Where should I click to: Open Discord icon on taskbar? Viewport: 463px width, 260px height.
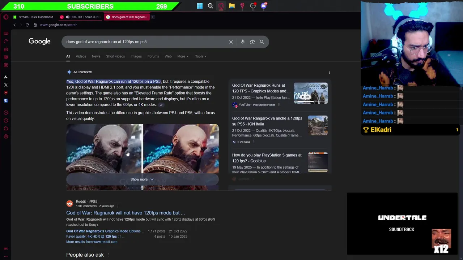(264, 6)
